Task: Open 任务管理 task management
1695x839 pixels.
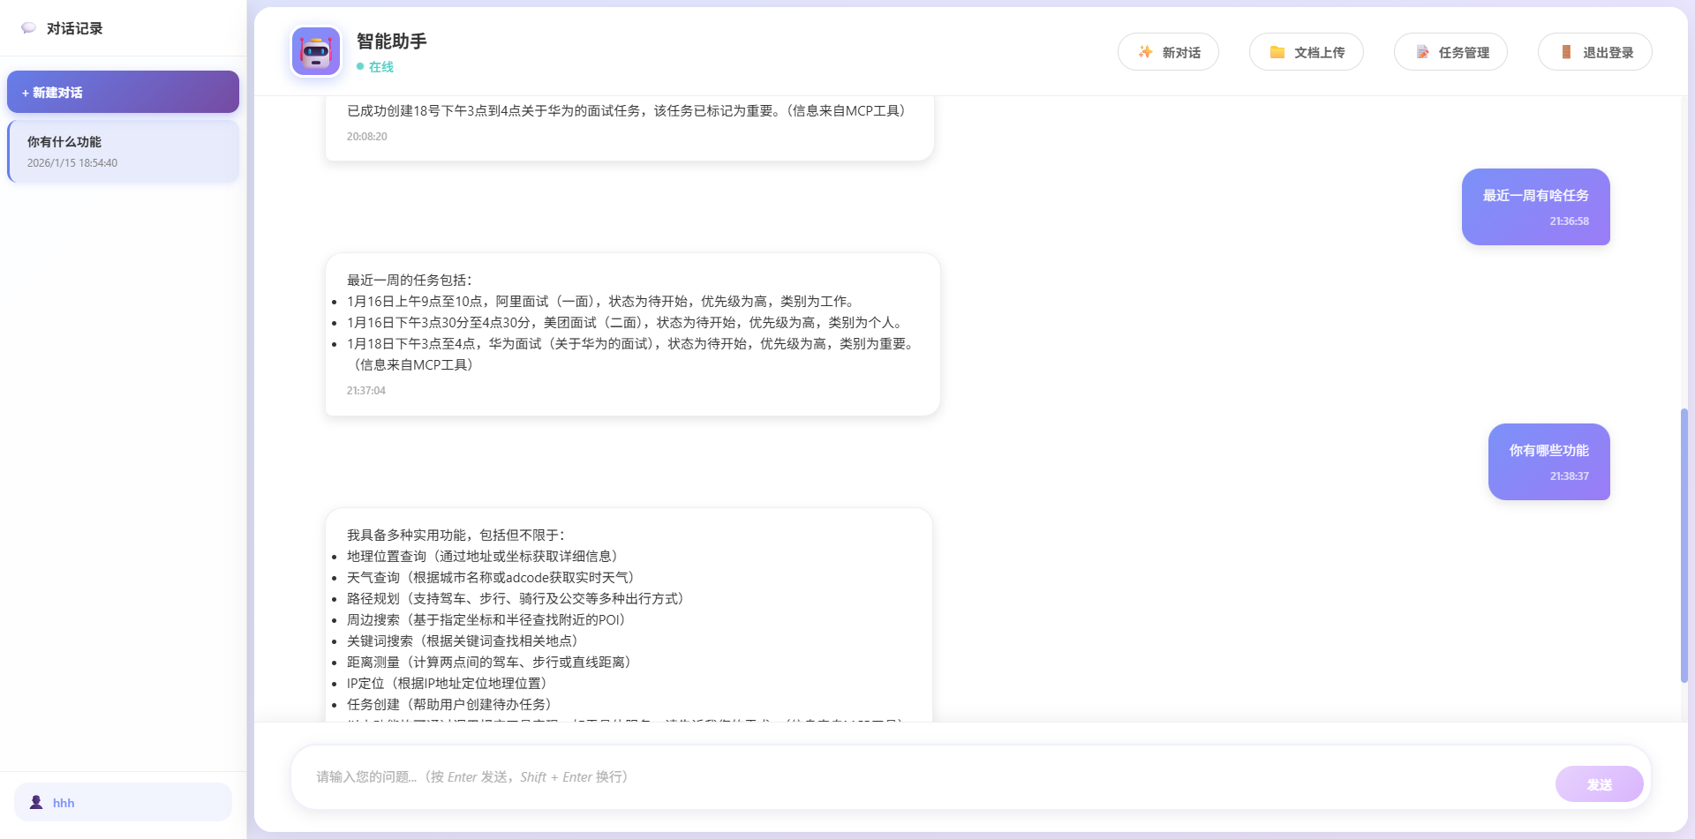Action: [x=1450, y=51]
